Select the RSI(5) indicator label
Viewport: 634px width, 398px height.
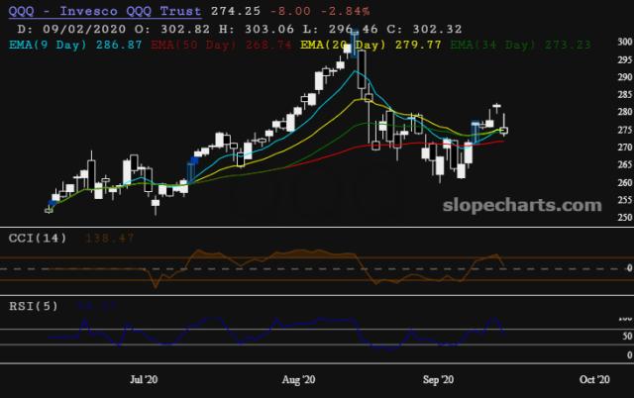tap(34, 306)
